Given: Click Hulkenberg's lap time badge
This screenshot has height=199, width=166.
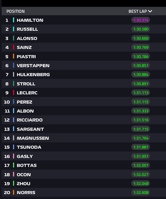Looking at the screenshot, I should tap(141, 74).
